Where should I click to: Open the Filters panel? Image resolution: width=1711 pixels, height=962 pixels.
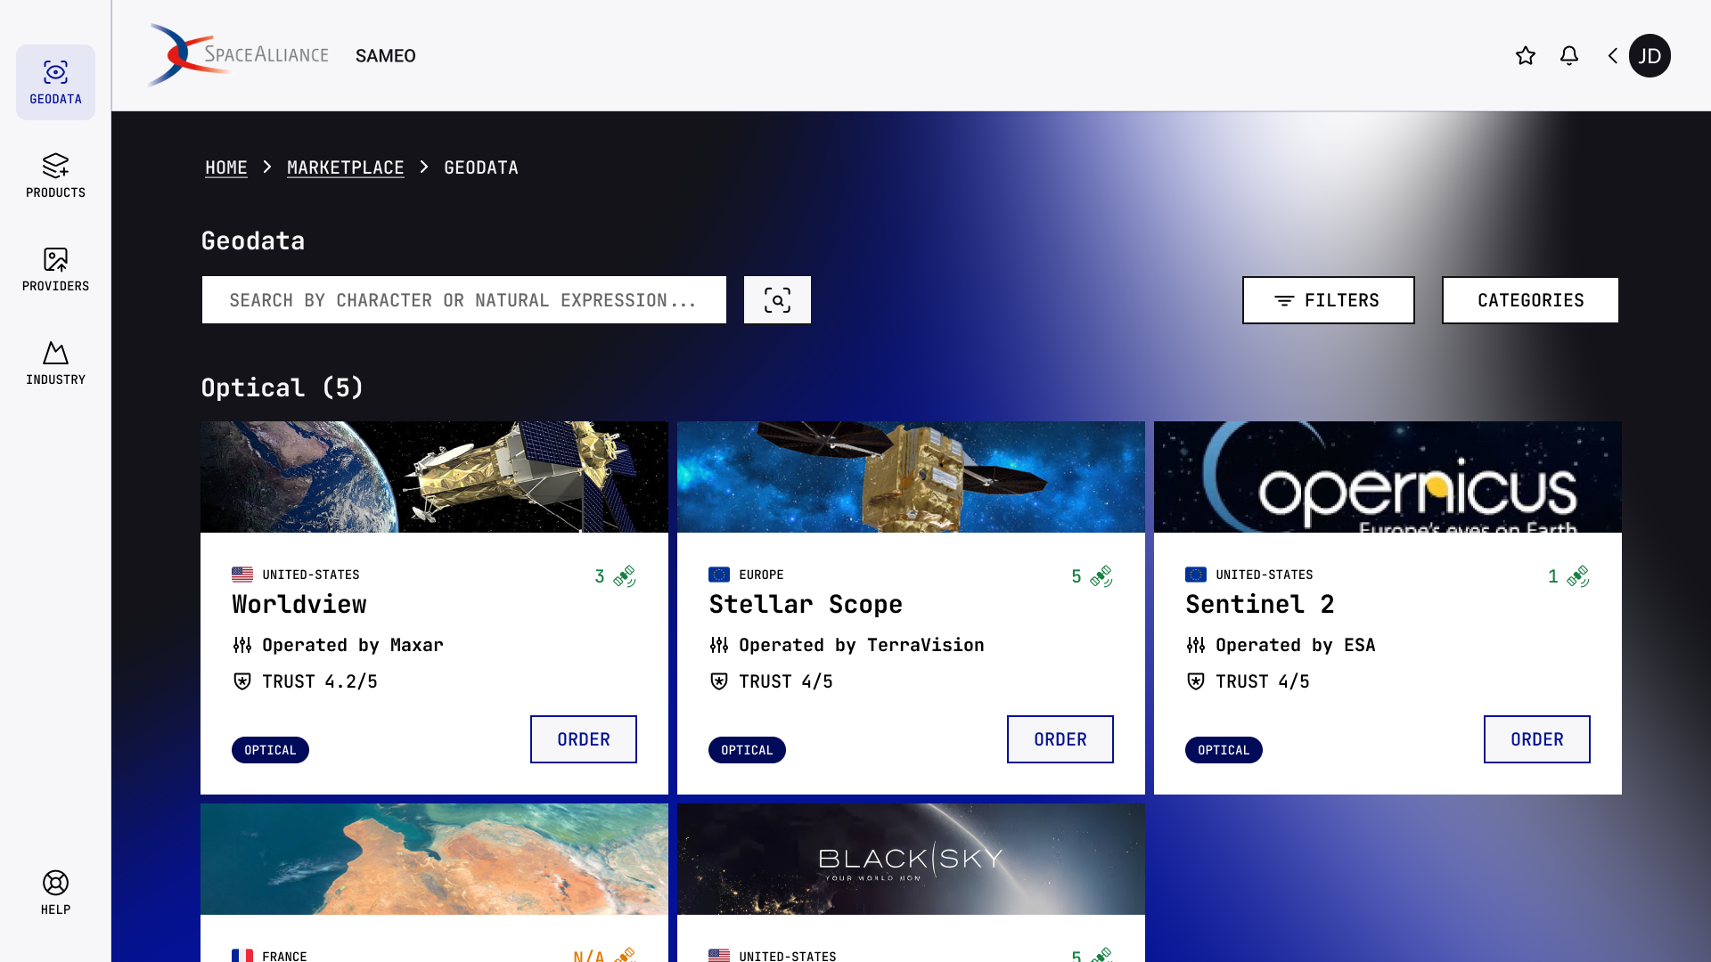[x=1329, y=300]
